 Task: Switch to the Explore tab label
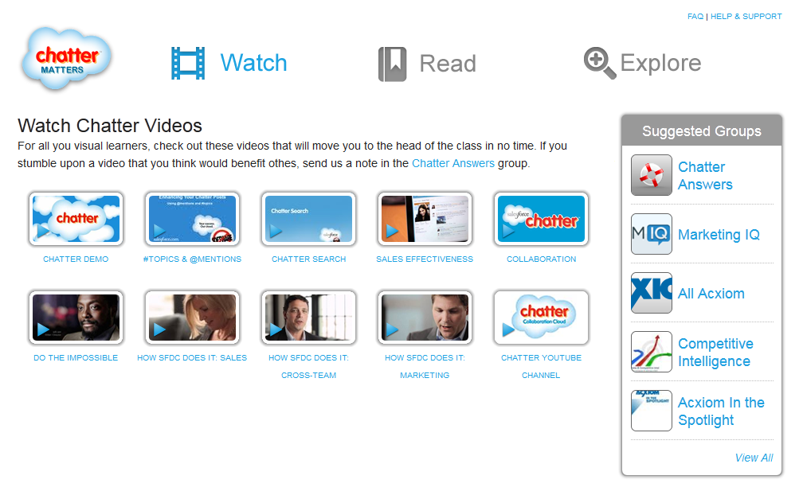pos(660,63)
